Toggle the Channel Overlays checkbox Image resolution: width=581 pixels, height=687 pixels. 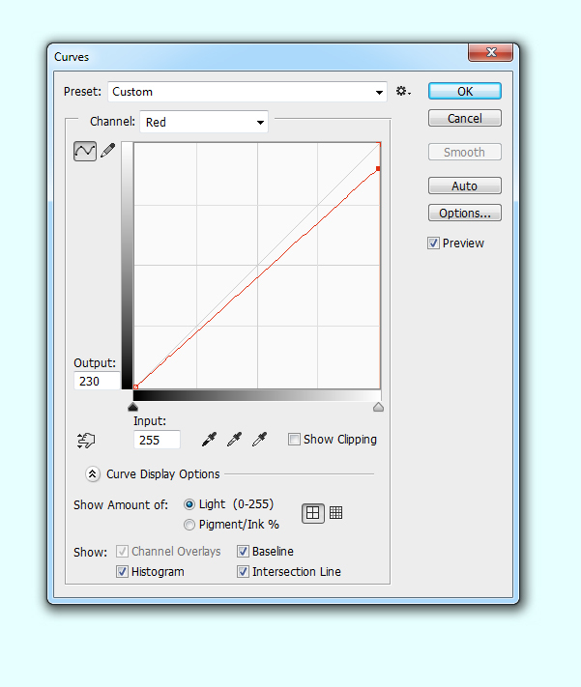tap(122, 551)
